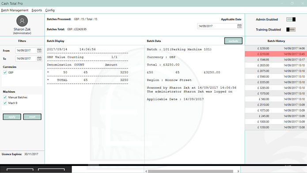Open the Batch Management menu
The image size is (307, 173).
pos(15,10)
